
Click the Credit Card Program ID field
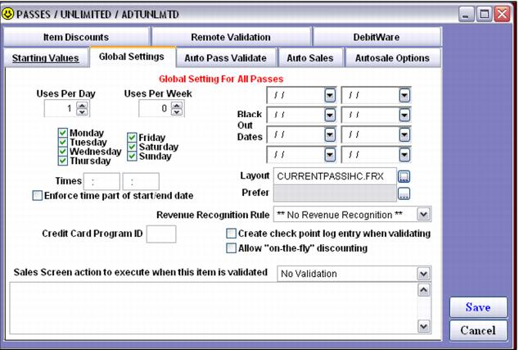click(x=161, y=234)
